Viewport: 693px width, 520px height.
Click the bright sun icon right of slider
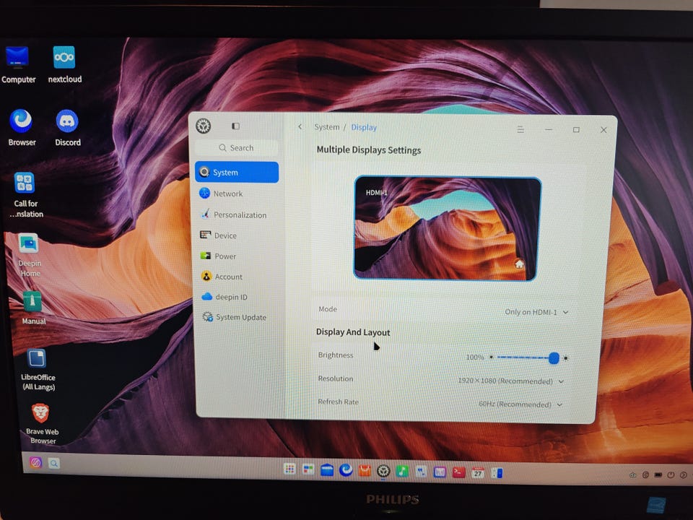(x=565, y=358)
